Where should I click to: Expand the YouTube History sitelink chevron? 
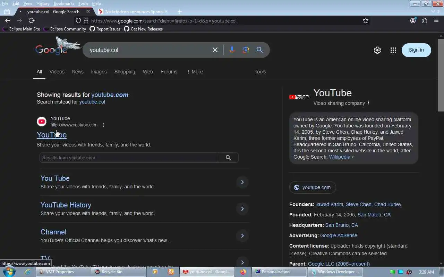pos(242,209)
